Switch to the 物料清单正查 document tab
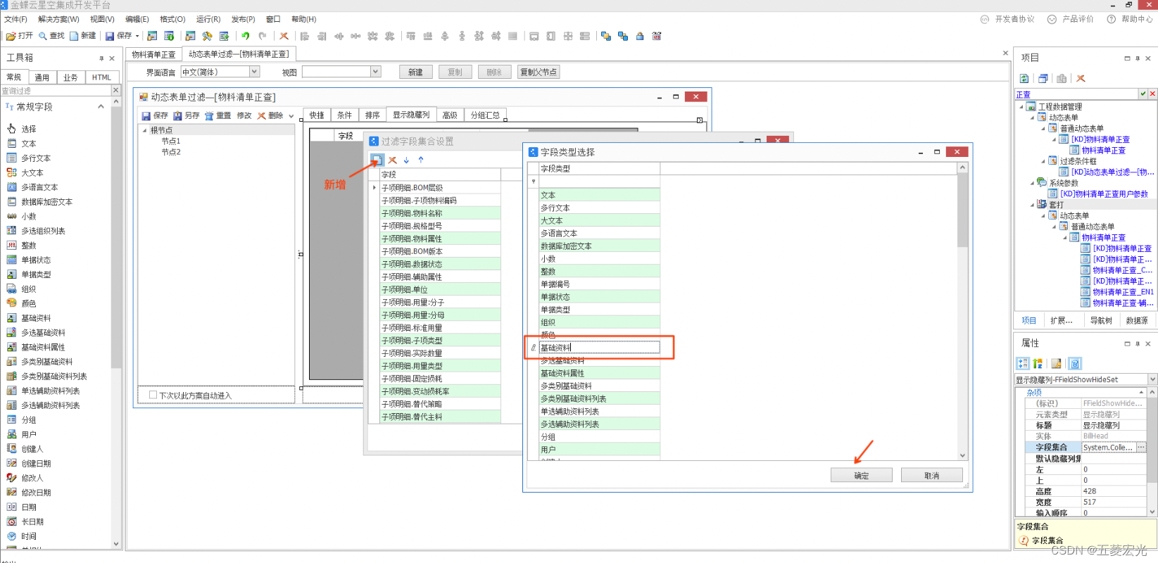The height and width of the screenshot is (563, 1158). (x=153, y=54)
